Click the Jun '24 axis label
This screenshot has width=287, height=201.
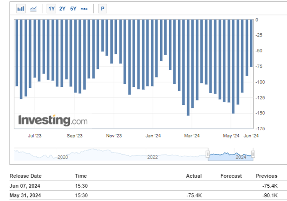pyautogui.click(x=251, y=136)
